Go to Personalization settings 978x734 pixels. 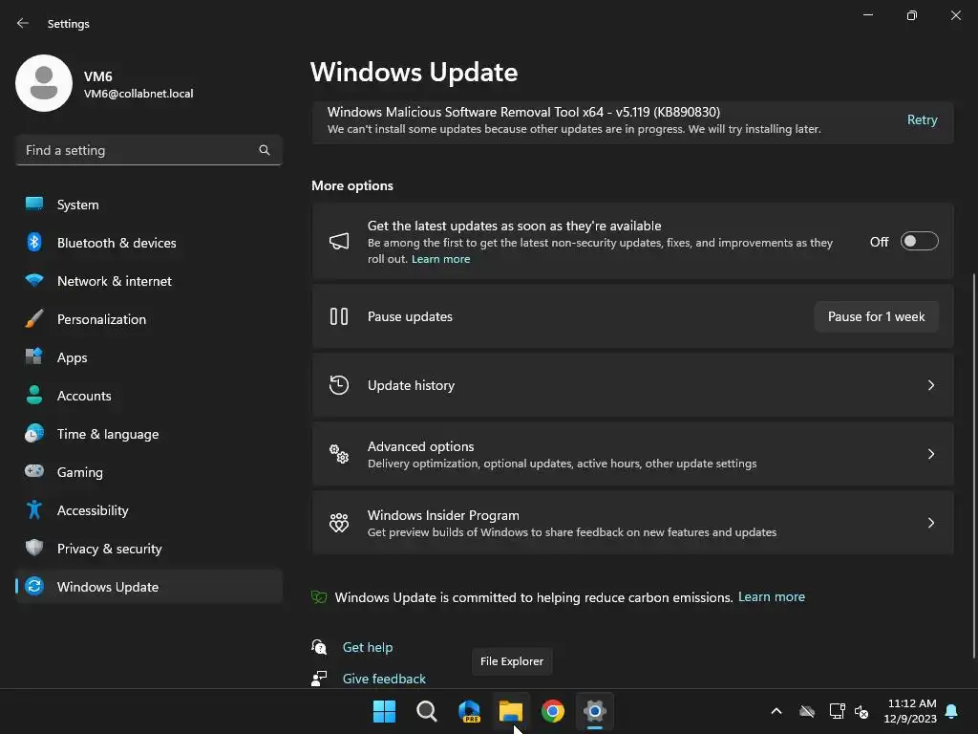tap(149, 319)
